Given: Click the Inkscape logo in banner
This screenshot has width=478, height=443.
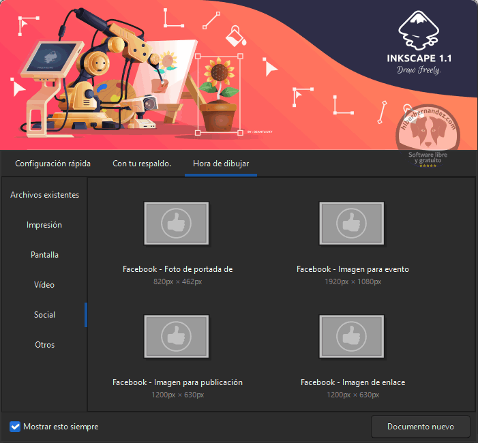Looking at the screenshot, I should [x=419, y=31].
